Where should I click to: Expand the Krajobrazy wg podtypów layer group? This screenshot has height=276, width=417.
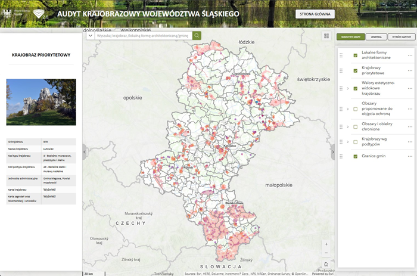(348, 141)
